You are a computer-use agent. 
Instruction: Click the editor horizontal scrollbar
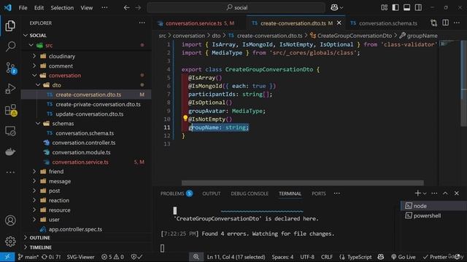(x=303, y=183)
